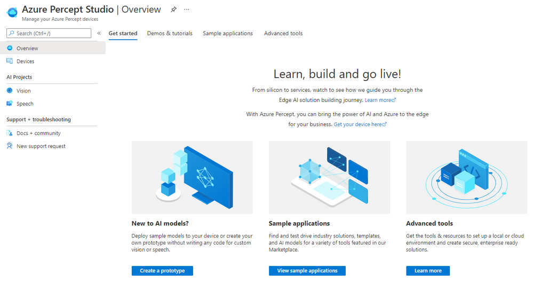The height and width of the screenshot is (283, 533).
Task: Click the Sample applications card heading
Action: coord(299,224)
